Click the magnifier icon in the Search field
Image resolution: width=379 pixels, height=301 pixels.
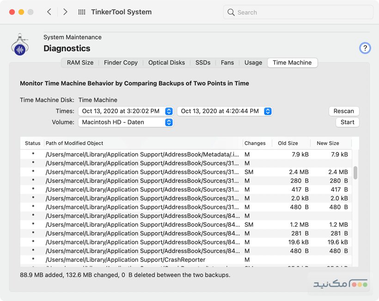click(x=231, y=12)
